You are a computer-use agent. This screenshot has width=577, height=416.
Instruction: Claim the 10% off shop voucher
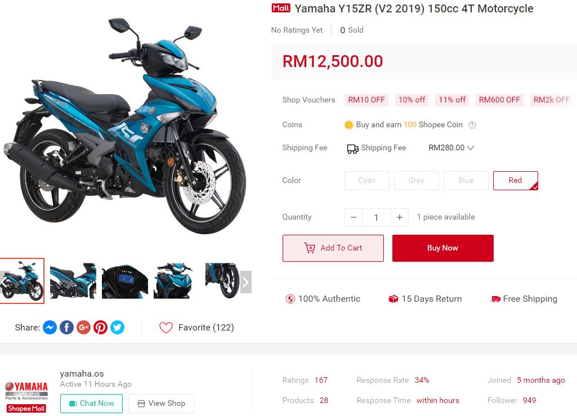click(411, 100)
